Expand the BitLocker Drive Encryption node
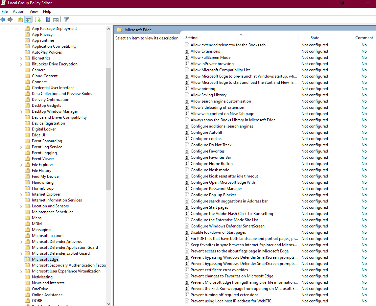376x306 pixels. pyautogui.click(x=21, y=64)
